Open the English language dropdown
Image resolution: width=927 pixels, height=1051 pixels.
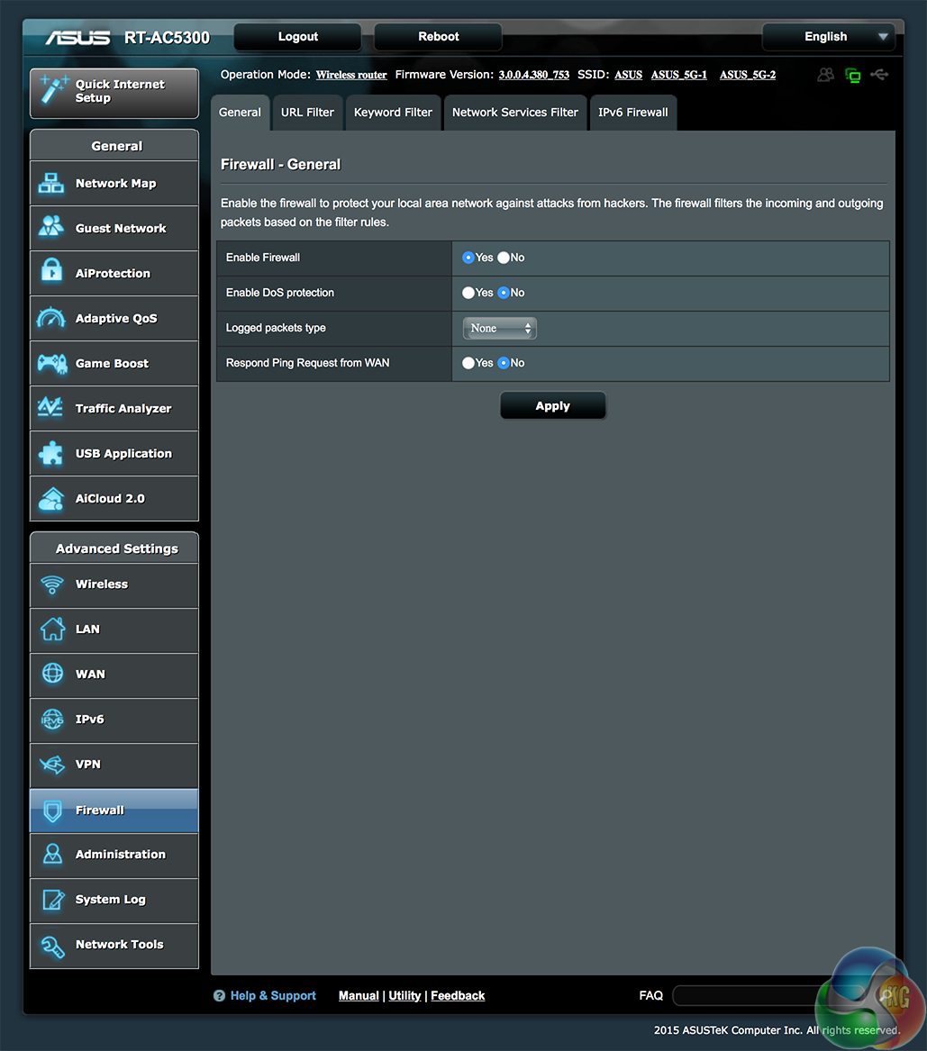(830, 37)
